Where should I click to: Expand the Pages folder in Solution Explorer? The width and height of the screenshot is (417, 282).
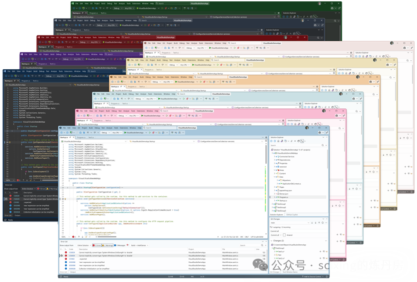[275, 187]
